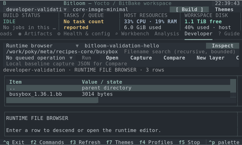Click the Bitloom B logo in the title bar
This screenshot has height=145, width=242.
pos(5,3)
